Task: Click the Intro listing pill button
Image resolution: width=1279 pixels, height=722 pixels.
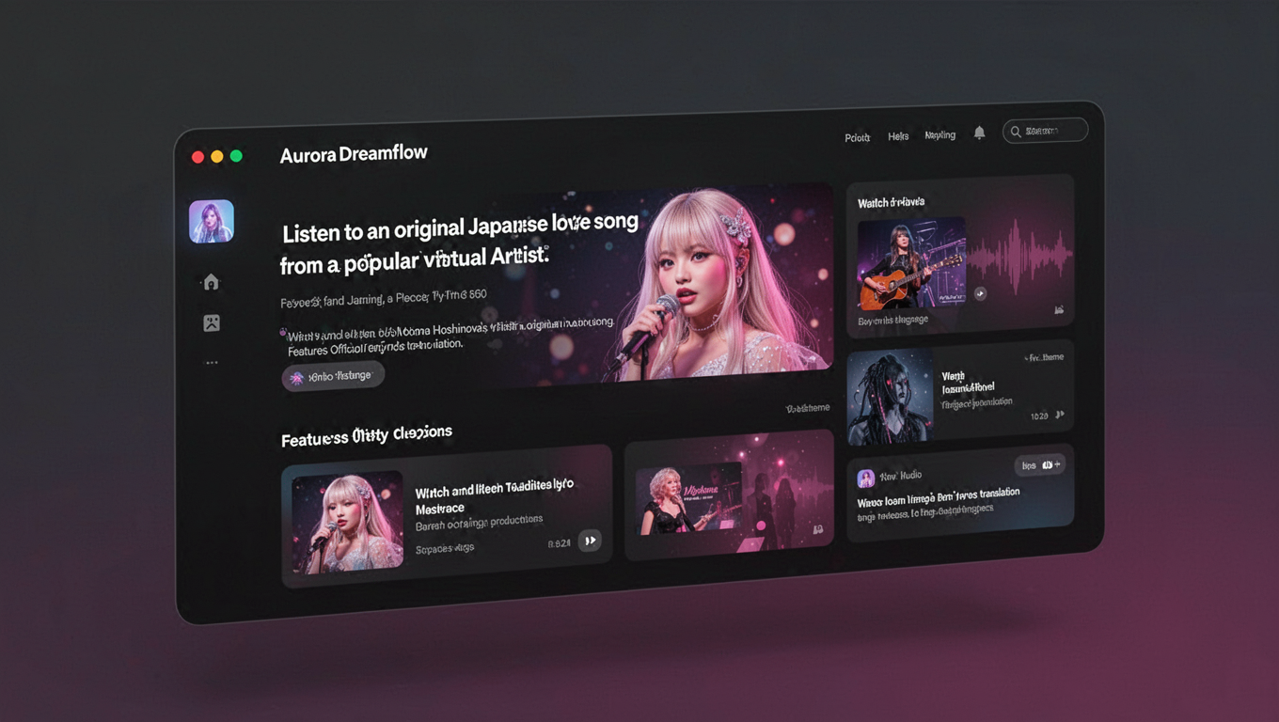Action: click(334, 374)
